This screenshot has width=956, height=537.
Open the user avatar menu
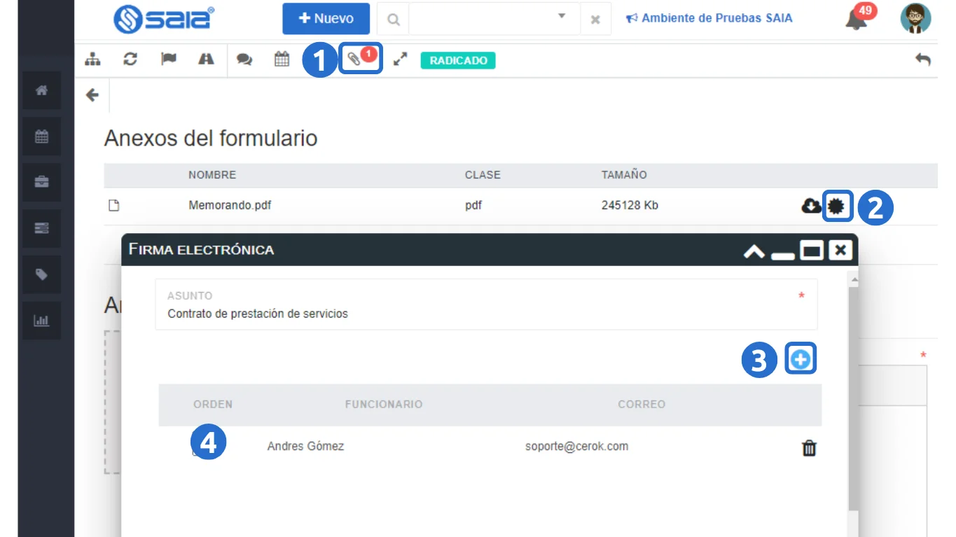point(915,19)
